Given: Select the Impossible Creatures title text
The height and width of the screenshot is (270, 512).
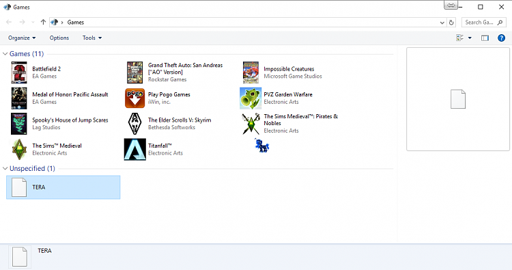Looking at the screenshot, I should click(x=289, y=69).
